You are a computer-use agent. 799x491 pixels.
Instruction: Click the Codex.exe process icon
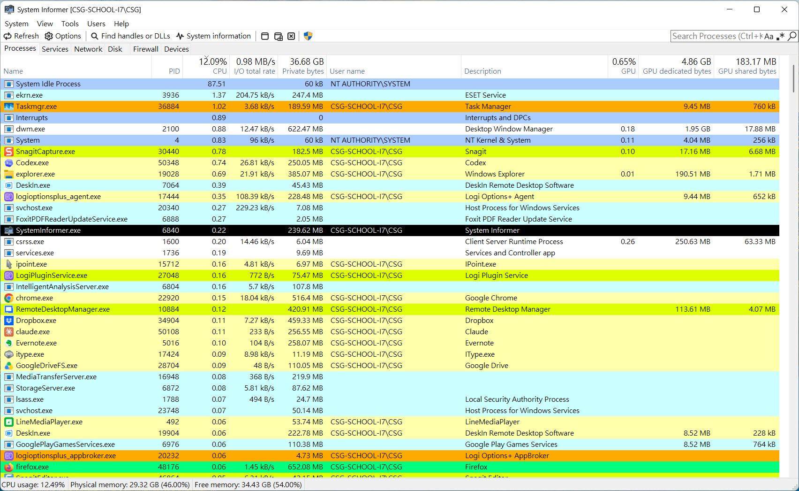pyautogui.click(x=8, y=163)
